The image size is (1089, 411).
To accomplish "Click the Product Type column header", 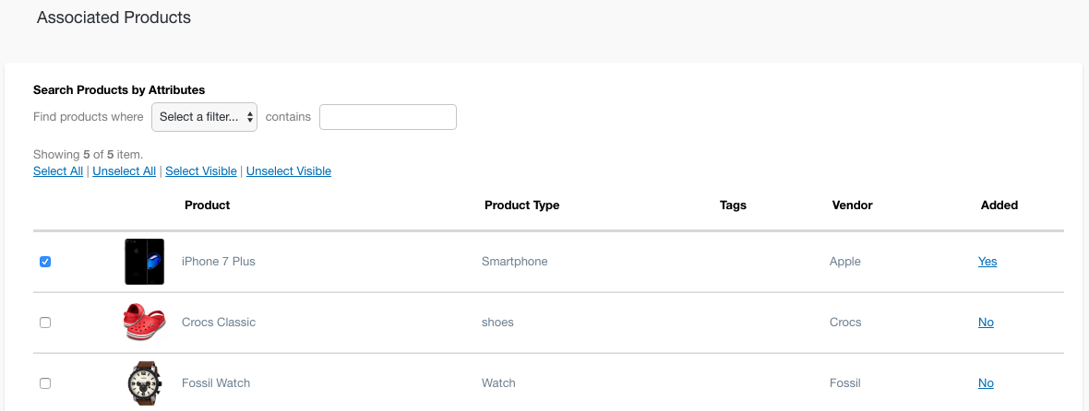I will (x=521, y=205).
